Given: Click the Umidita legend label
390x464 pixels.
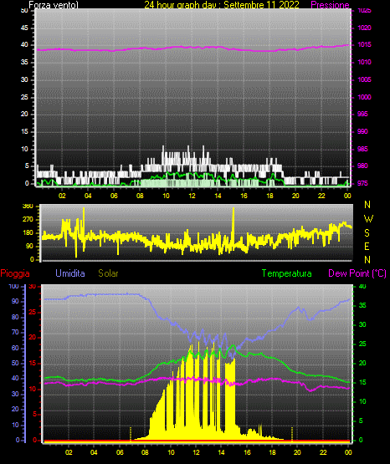Looking at the screenshot, I should pos(70,273).
